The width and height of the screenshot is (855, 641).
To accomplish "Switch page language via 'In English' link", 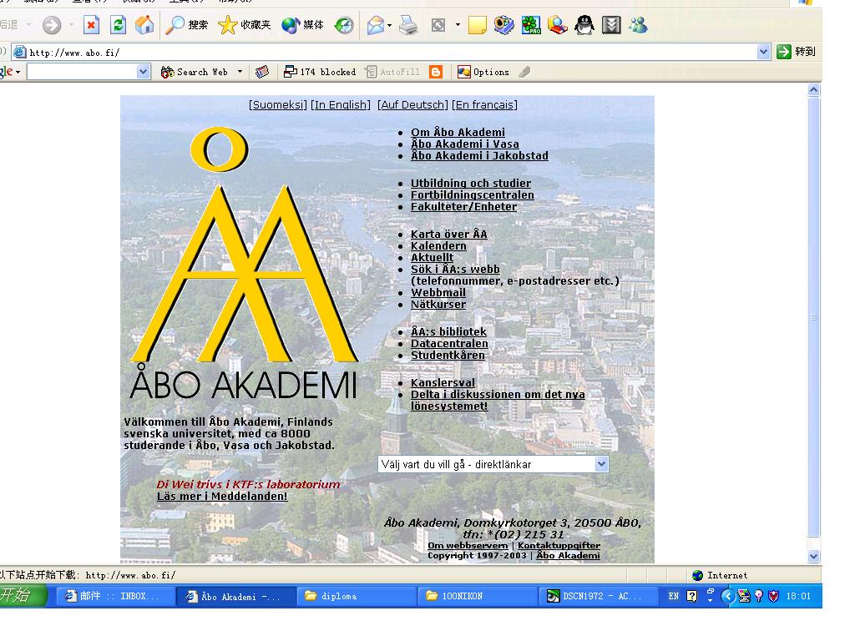I will [x=341, y=104].
